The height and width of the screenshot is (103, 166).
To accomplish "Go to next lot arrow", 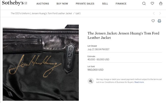I will (x=160, y=14).
